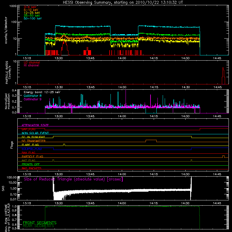
Task: Click the SC_TRANSMITTER raised pulse near 14:13
Action: tap(151, 141)
